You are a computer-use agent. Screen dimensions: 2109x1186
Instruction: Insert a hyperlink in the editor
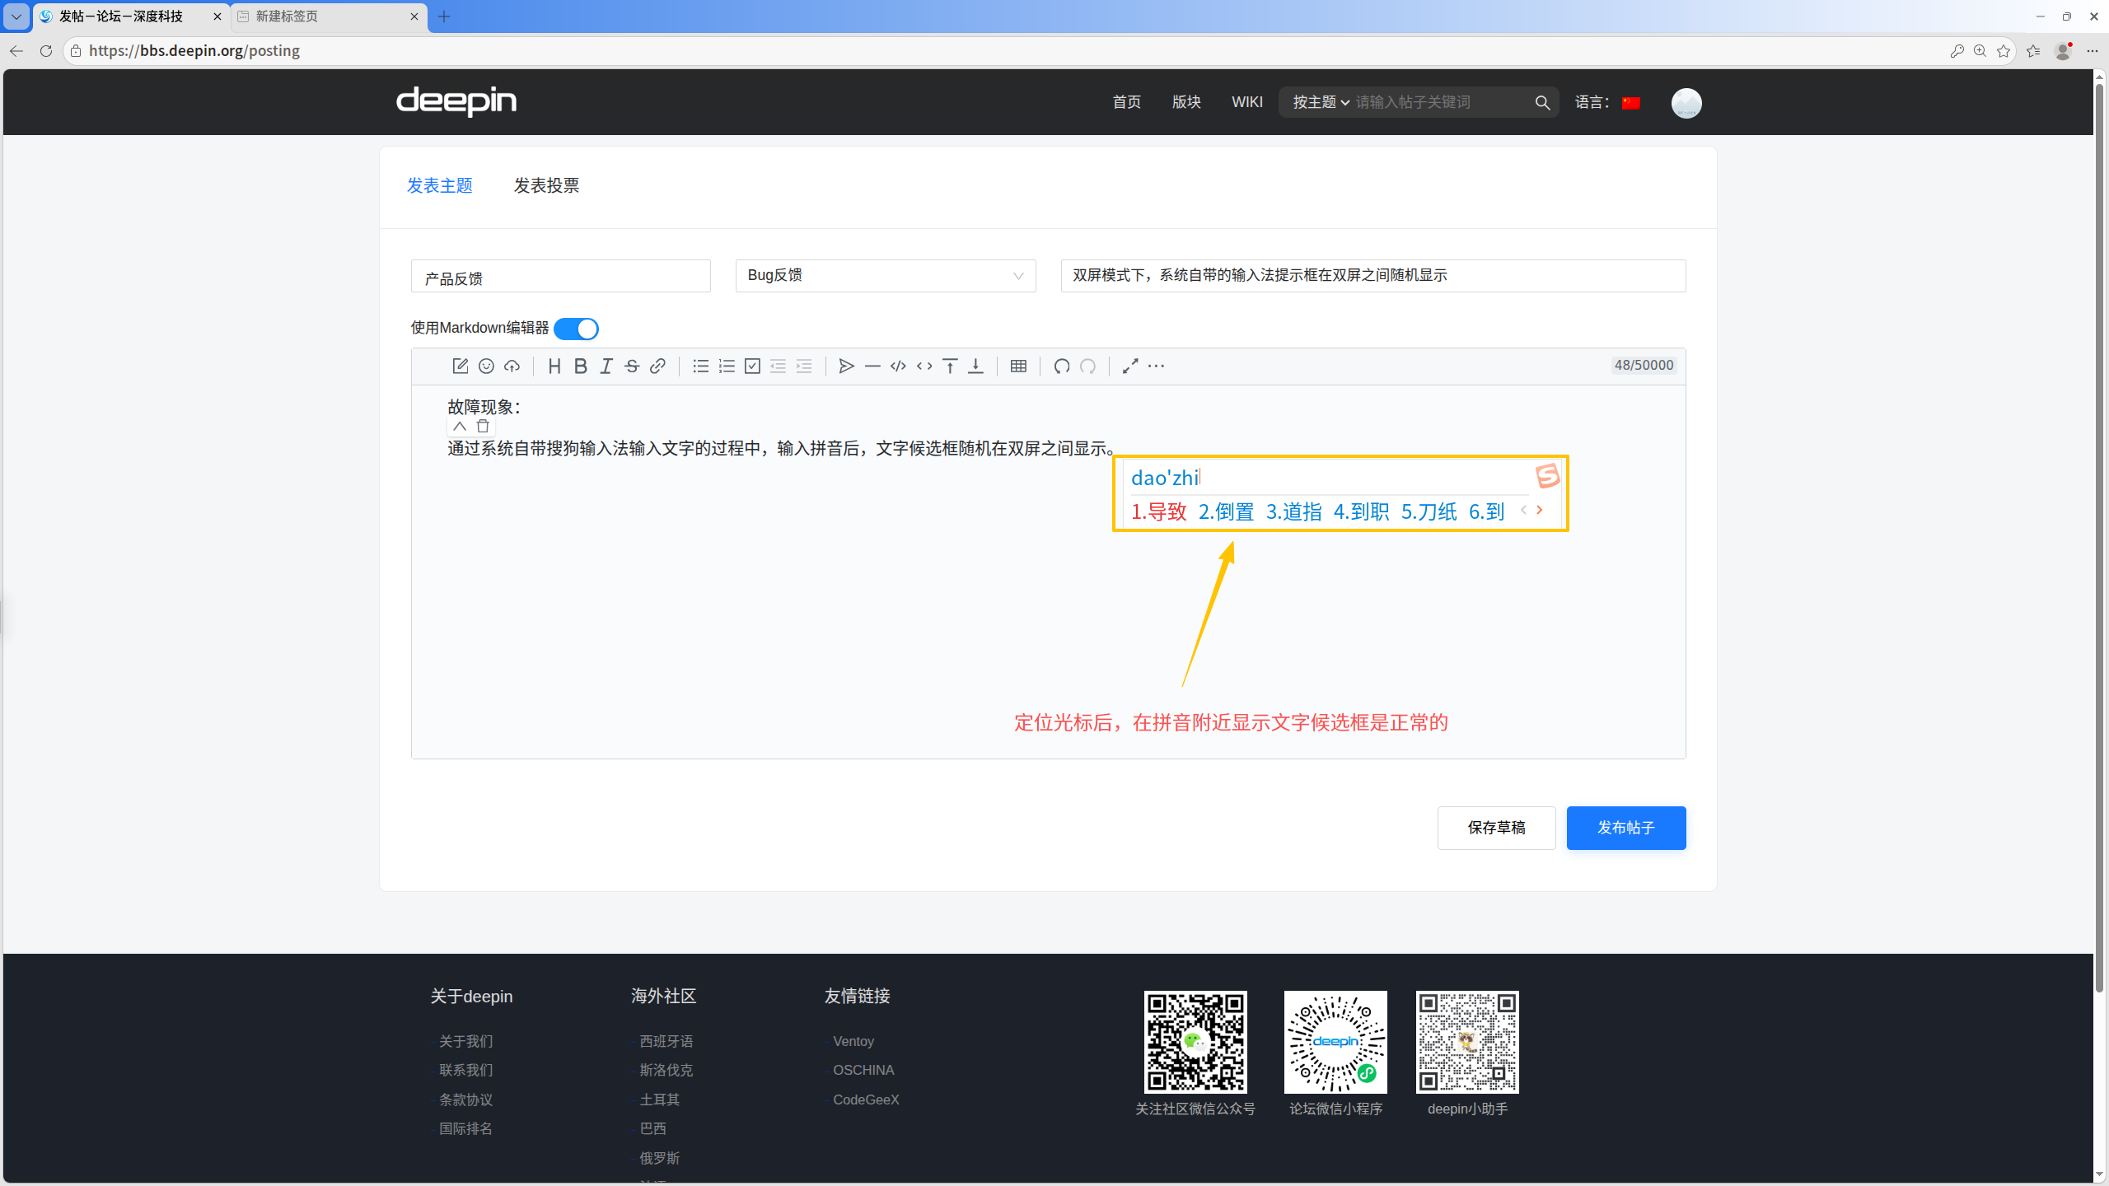pos(657,366)
